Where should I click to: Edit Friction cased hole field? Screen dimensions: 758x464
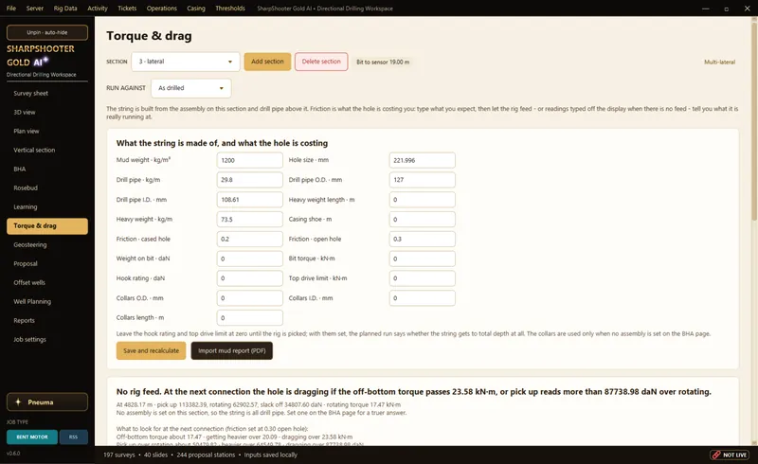click(249, 239)
